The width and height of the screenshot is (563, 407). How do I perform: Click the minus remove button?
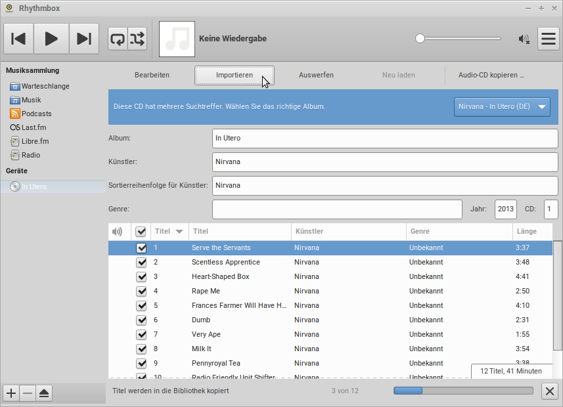28,393
